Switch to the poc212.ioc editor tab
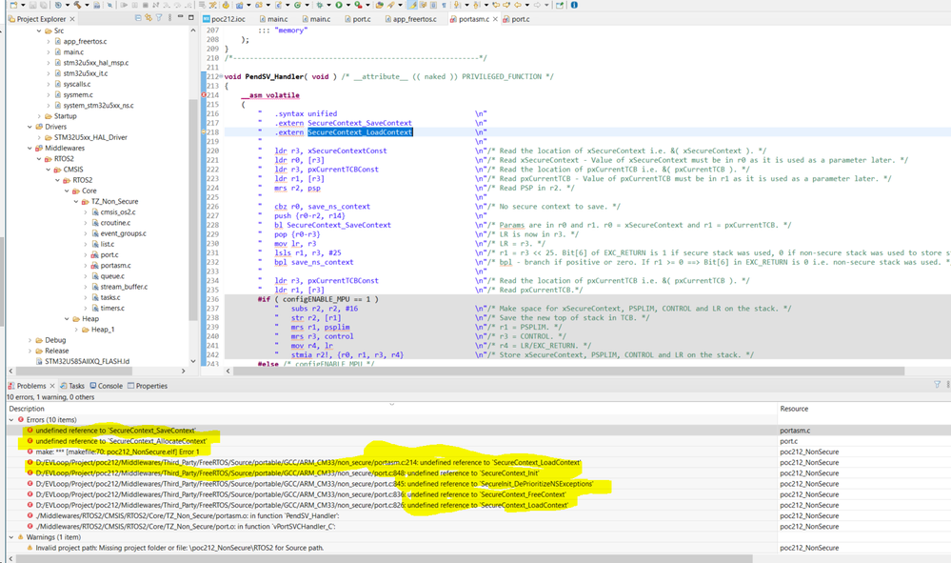This screenshot has height=563, width=951. [224, 19]
